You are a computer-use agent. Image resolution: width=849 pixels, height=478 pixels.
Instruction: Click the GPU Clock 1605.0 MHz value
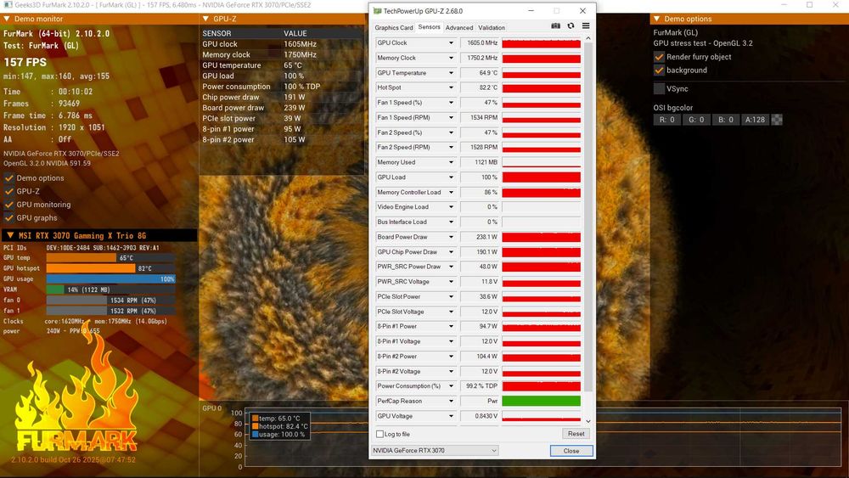pos(479,42)
